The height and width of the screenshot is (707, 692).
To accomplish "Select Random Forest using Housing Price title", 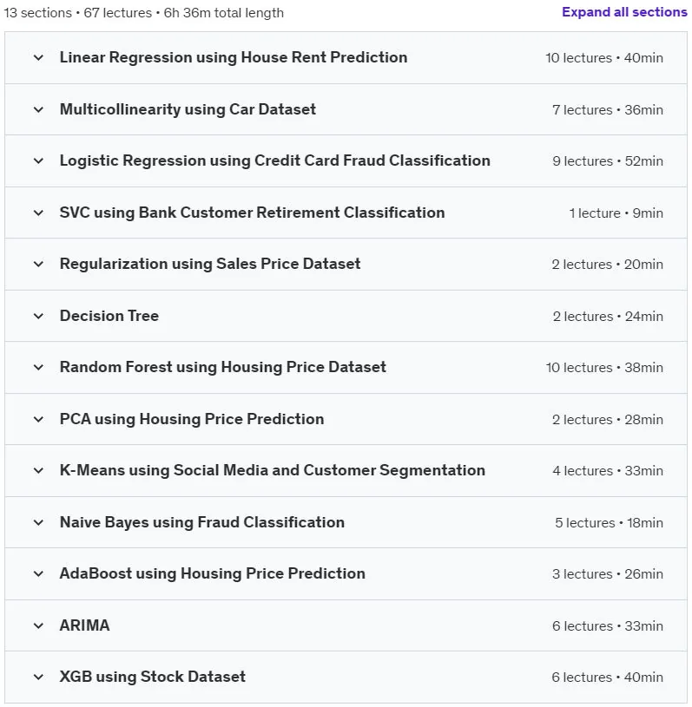I will coord(223,367).
